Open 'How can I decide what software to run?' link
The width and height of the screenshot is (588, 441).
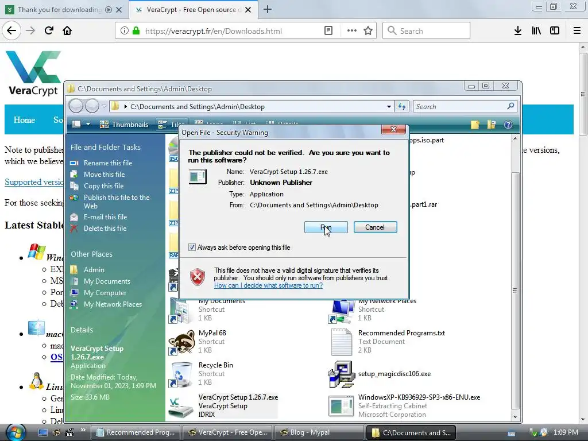pyautogui.click(x=268, y=285)
